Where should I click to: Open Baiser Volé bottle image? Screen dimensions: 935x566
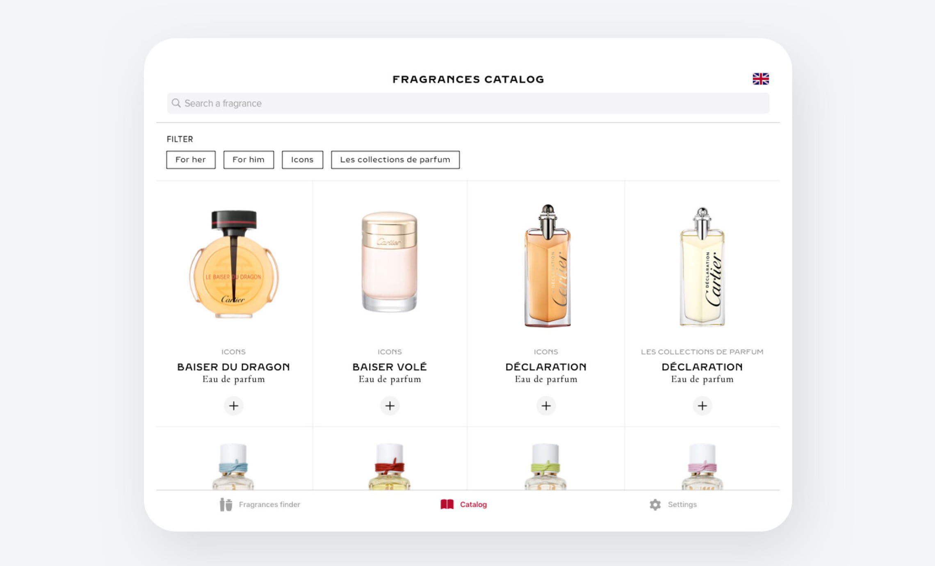coord(390,261)
